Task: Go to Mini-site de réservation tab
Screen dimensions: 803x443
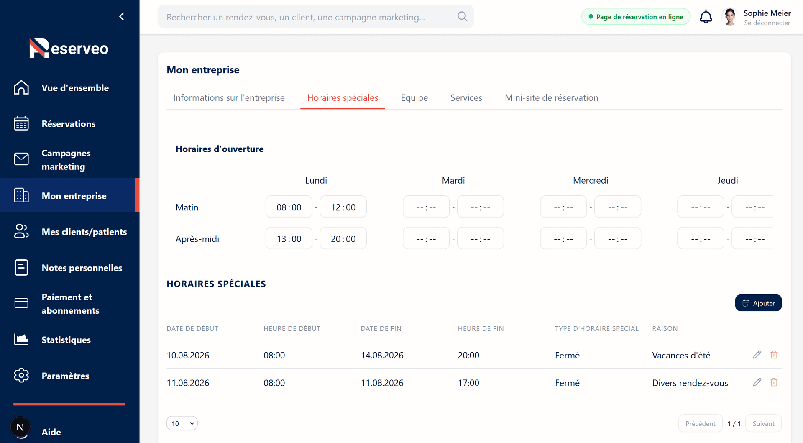Action: coord(551,98)
